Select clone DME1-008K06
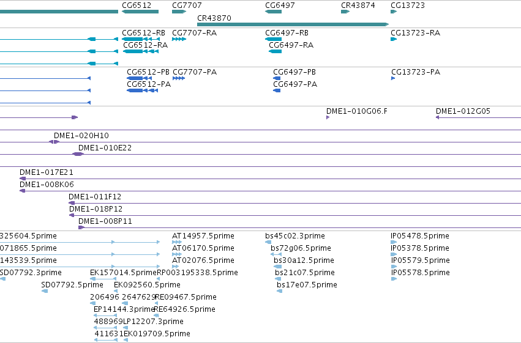This screenshot has height=343, width=521. 270,191
